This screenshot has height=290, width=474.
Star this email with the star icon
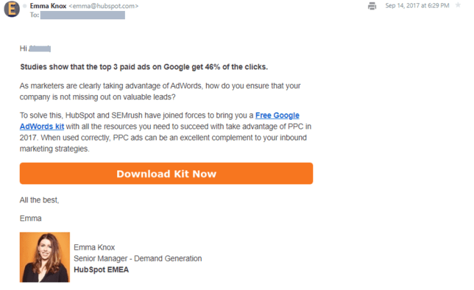pos(458,5)
